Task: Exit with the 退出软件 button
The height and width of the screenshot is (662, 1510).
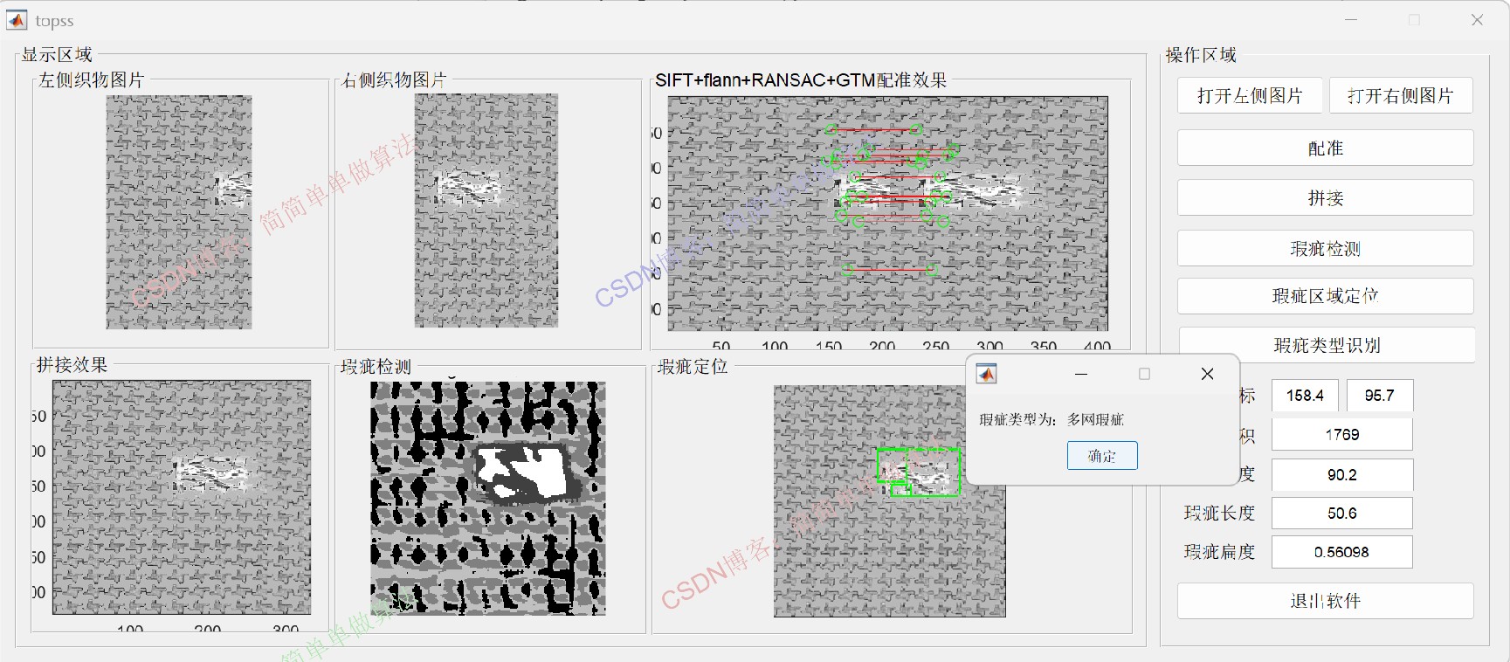Action: pyautogui.click(x=1326, y=601)
